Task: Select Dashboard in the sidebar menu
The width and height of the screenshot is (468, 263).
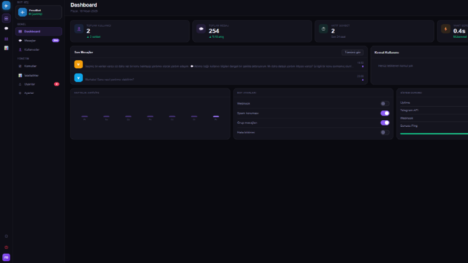Action: coord(38,31)
